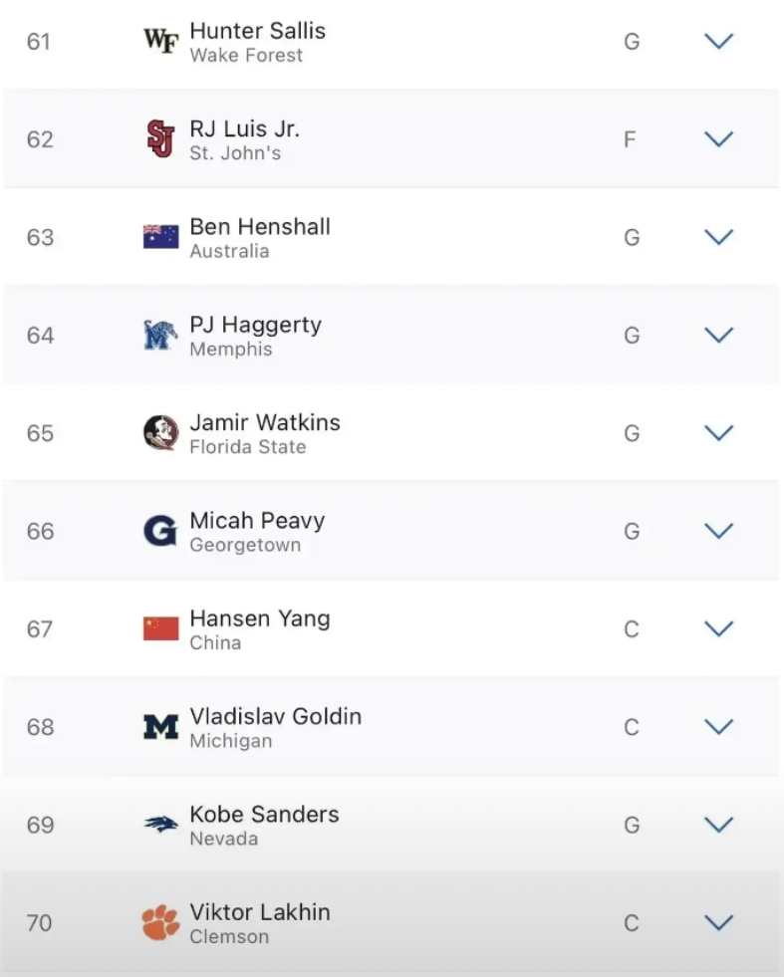The image size is (784, 977).
Task: Expand Hansen Yang details chevron
Action: click(718, 628)
